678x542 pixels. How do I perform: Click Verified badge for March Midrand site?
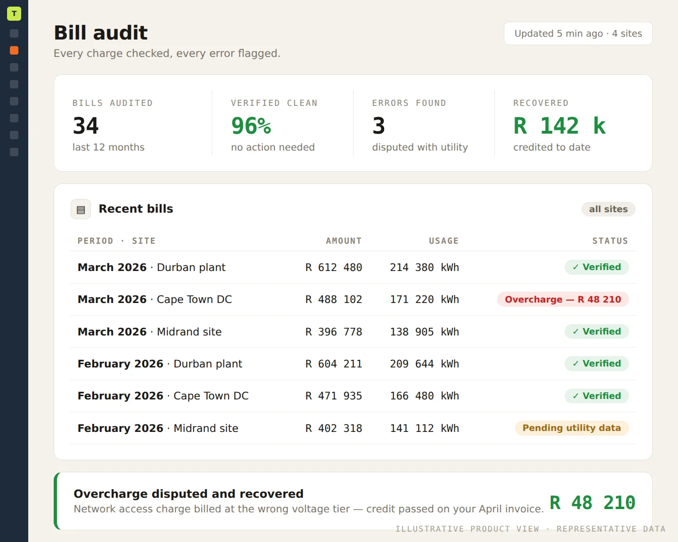[597, 331]
